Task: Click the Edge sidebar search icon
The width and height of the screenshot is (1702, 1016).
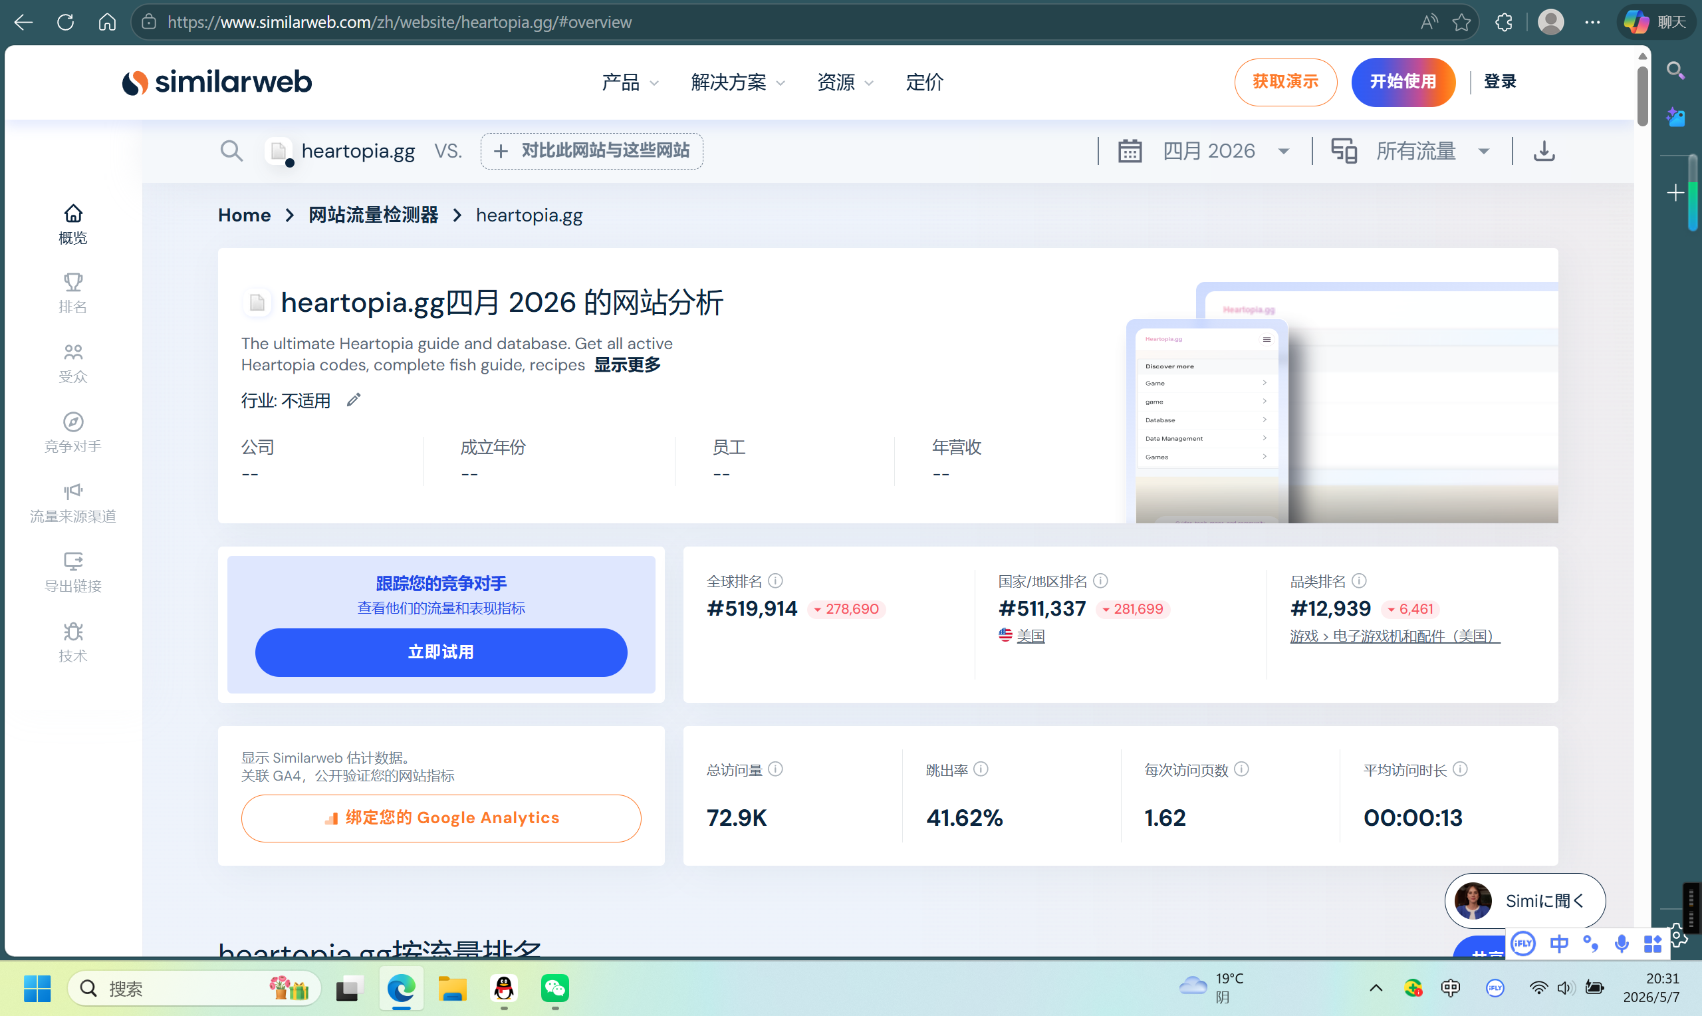Action: click(x=1676, y=70)
